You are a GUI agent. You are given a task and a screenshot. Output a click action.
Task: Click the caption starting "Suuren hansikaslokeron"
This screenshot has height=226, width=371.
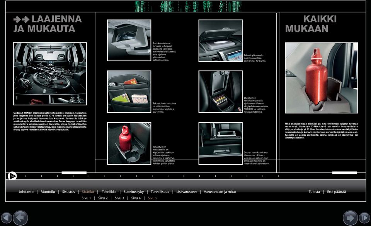pos(257,158)
